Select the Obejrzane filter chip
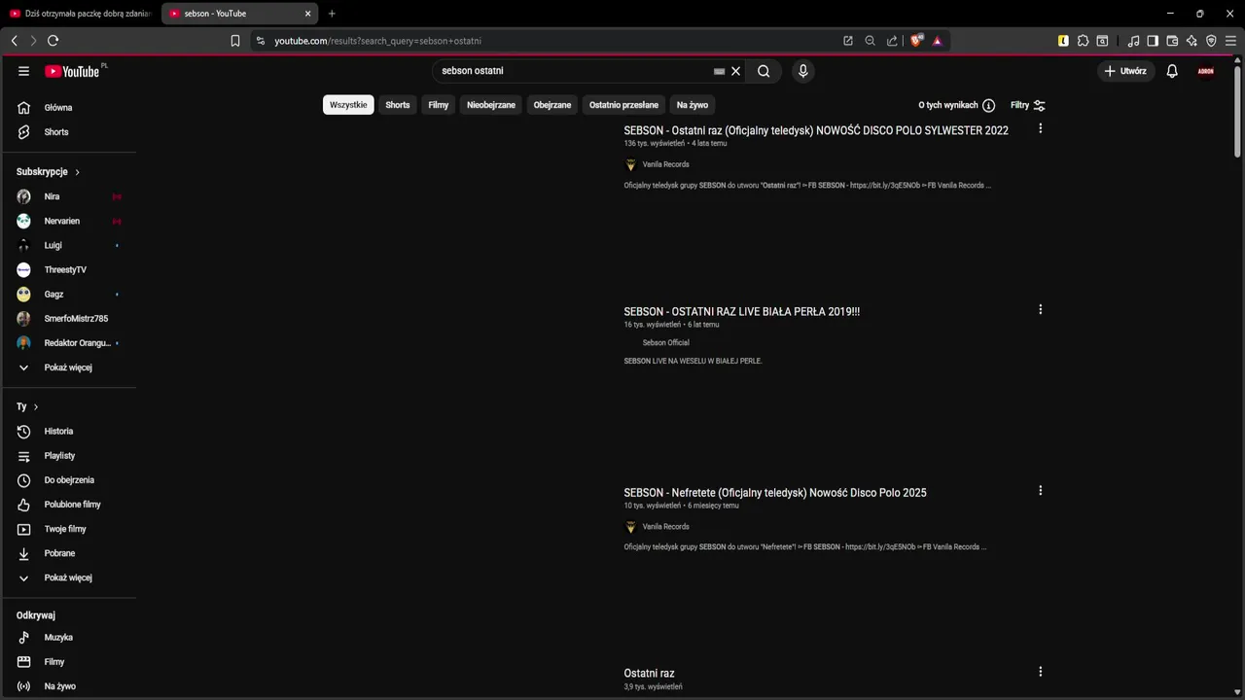This screenshot has height=700, width=1245. click(x=552, y=105)
